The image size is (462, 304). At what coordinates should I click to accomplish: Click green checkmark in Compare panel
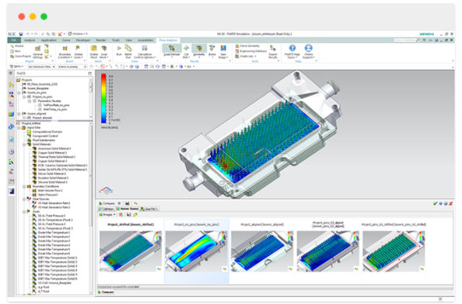click(435, 204)
